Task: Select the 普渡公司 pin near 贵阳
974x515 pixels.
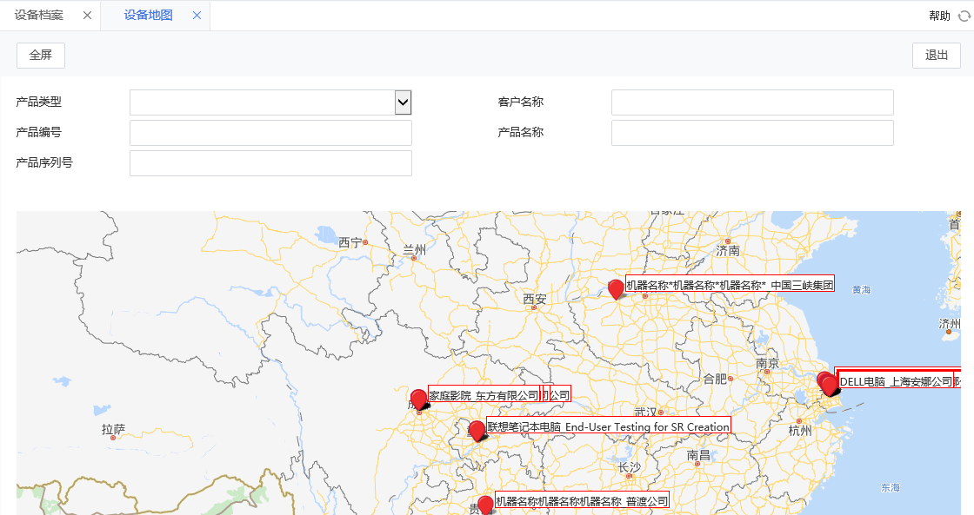Action: (x=484, y=504)
